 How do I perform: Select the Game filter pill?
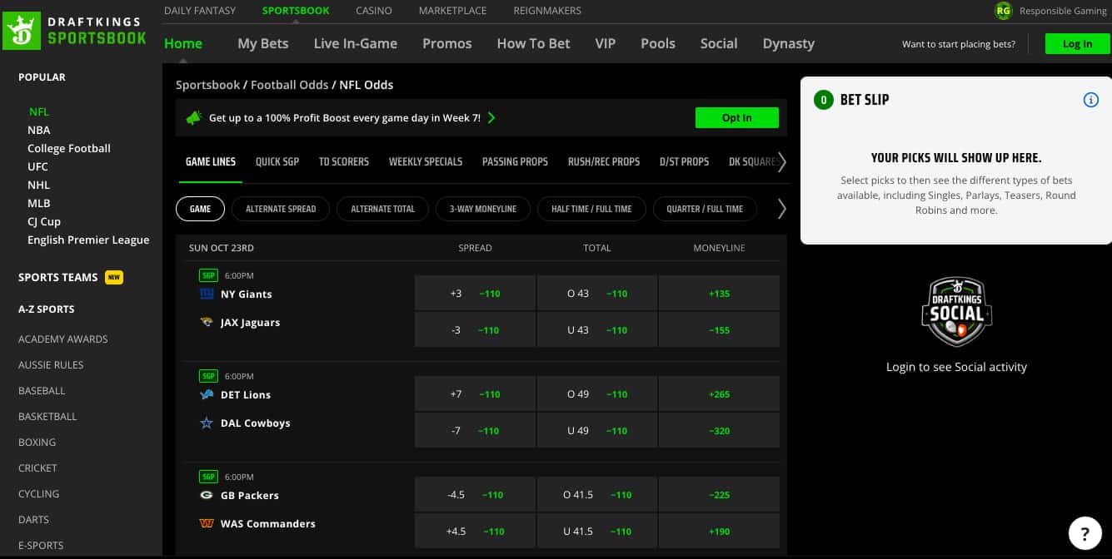coord(200,209)
